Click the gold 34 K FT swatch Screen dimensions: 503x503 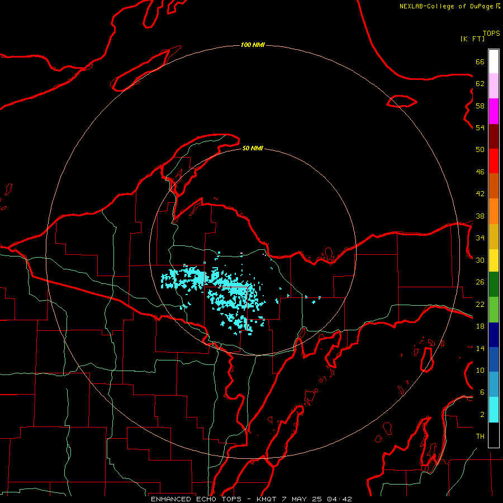493,236
